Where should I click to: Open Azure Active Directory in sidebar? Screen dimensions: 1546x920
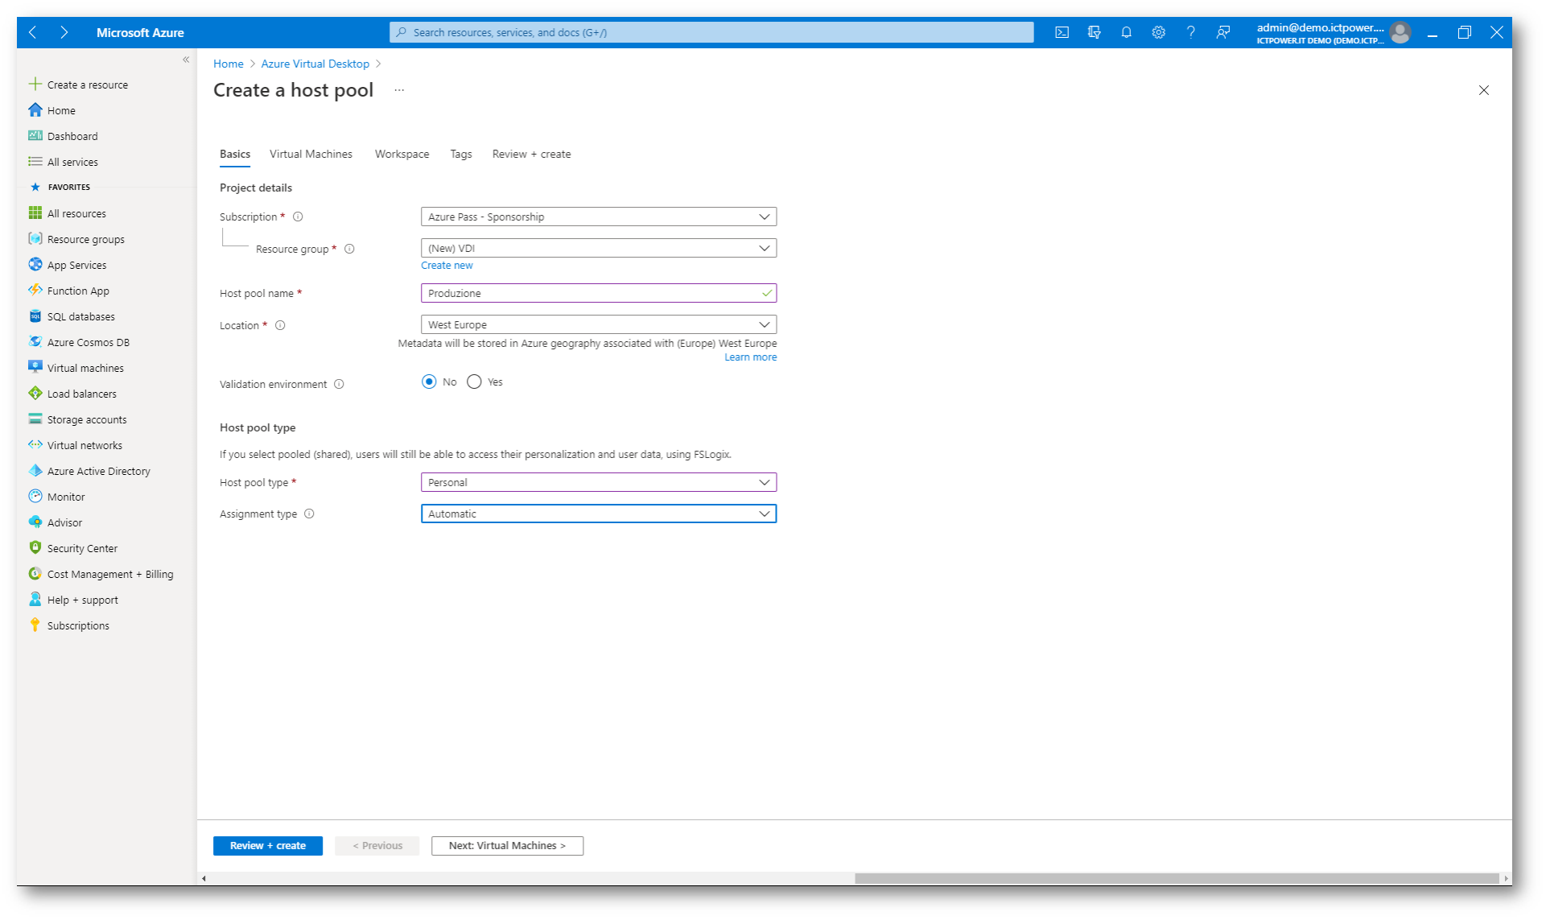coord(98,471)
